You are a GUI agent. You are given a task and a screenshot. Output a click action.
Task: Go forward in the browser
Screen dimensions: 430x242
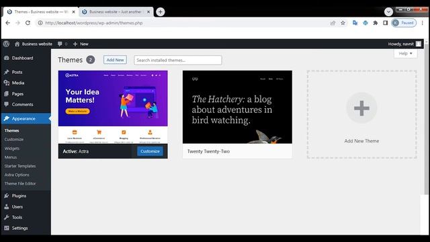click(18, 23)
